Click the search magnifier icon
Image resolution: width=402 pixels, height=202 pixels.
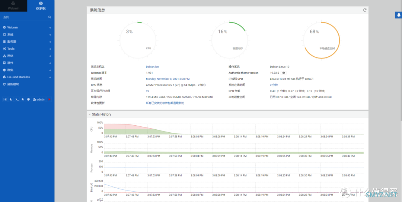point(50,17)
